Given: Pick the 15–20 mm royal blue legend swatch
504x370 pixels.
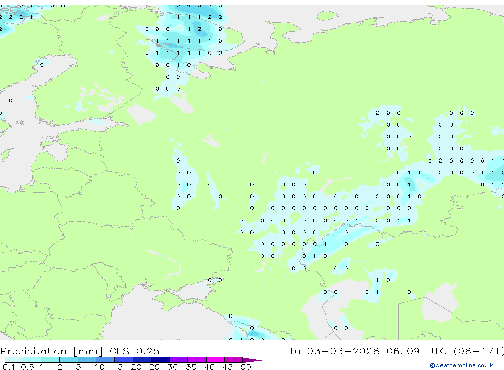Looking at the screenshot, I should point(124,360).
